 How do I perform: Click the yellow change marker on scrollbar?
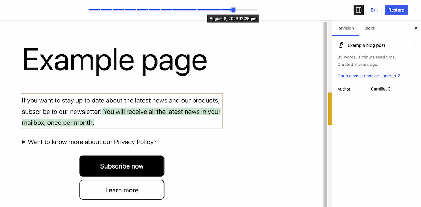point(330,108)
